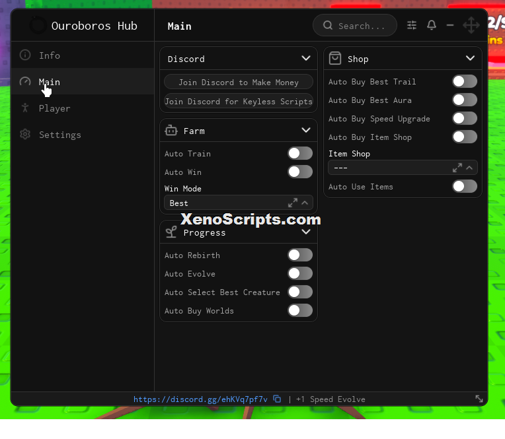Screen dimensions: 505x439
Task: Click the Player figure icon in sidebar
Action: (25, 108)
